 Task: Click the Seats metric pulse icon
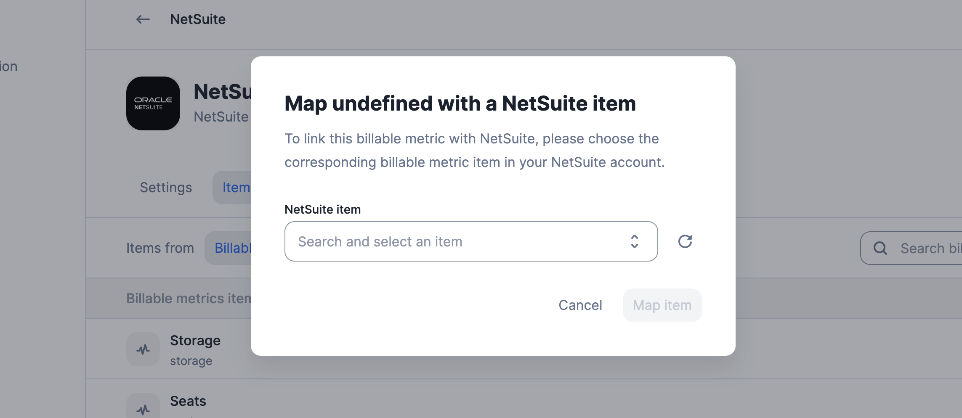[143, 407]
